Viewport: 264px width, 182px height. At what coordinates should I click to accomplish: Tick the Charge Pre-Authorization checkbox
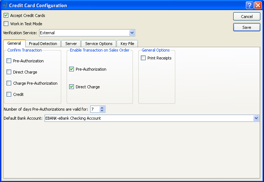pyautogui.click(x=9, y=83)
